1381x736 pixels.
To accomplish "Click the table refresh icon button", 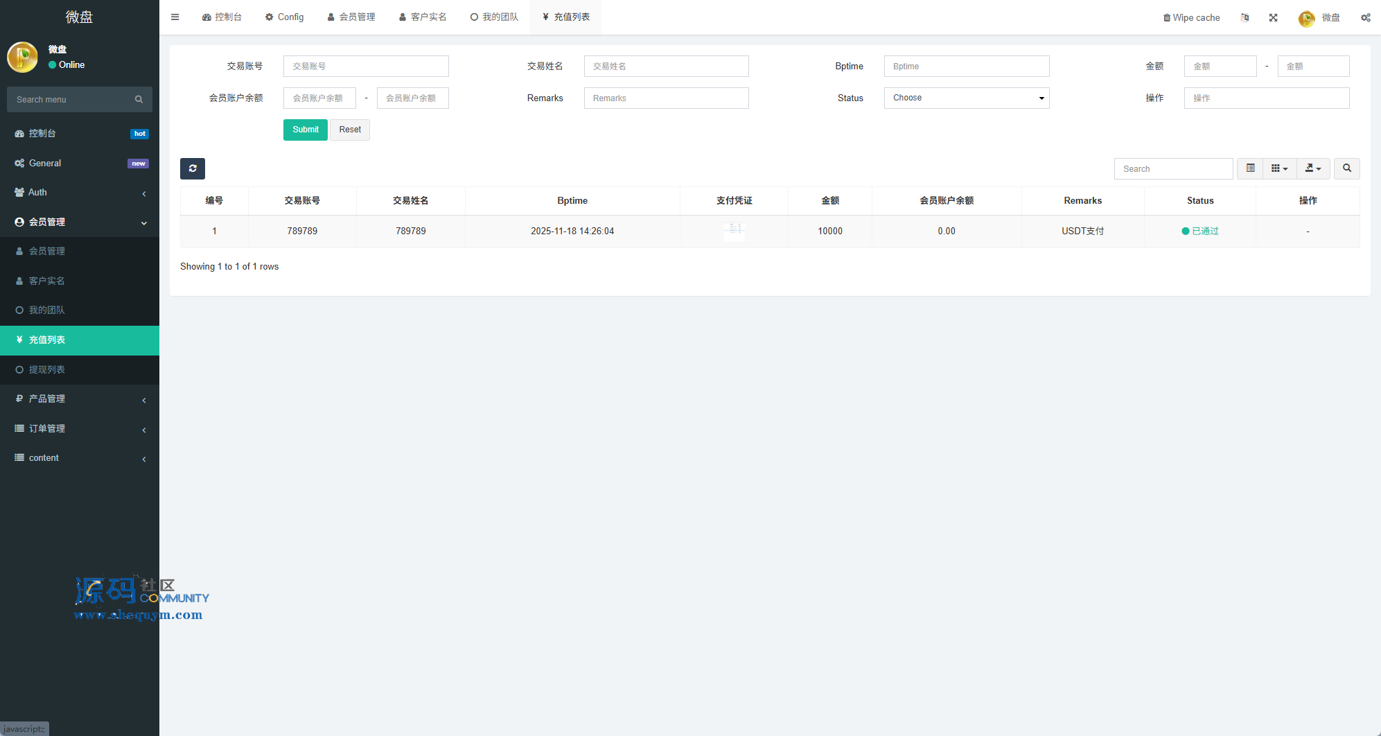I will (x=193, y=168).
